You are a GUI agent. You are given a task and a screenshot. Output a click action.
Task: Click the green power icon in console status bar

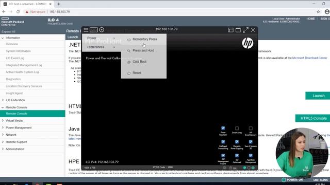pyautogui.click(x=253, y=168)
